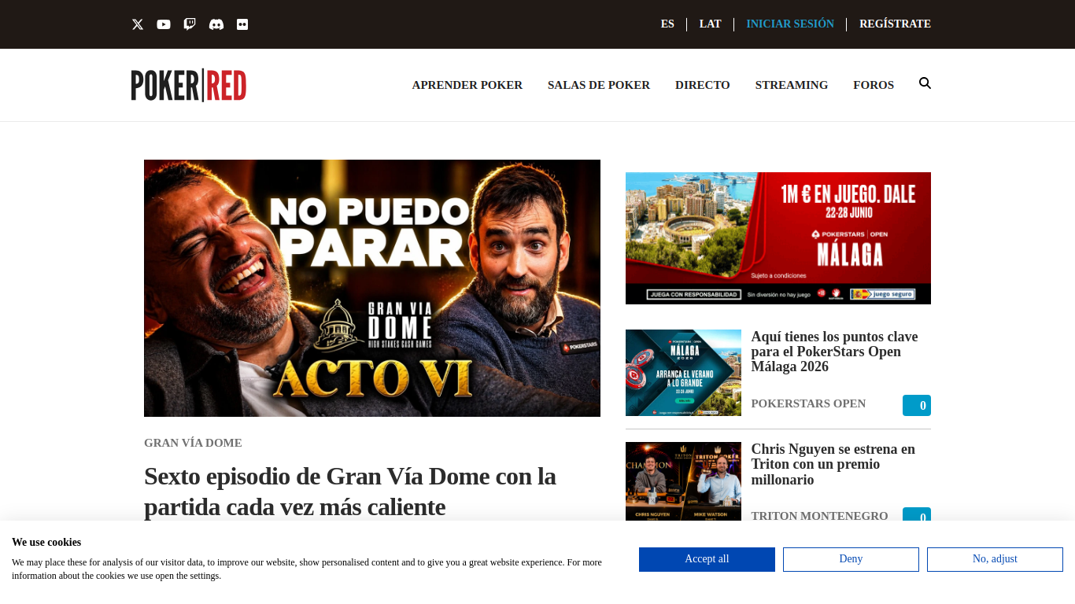The height and width of the screenshot is (604, 1075).
Task: Open the YouTube channel icon
Action: coord(164,24)
